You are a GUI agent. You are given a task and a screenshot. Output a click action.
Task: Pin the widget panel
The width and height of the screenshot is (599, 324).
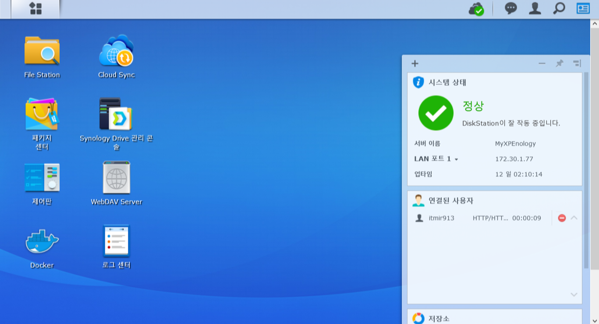pyautogui.click(x=559, y=63)
